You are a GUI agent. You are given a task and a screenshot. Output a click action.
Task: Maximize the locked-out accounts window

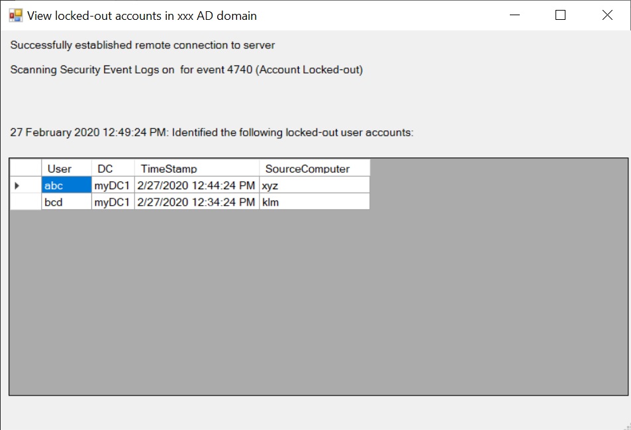(x=561, y=15)
